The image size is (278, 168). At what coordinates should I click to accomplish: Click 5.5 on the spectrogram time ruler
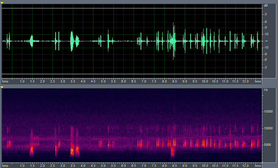[113, 166]
